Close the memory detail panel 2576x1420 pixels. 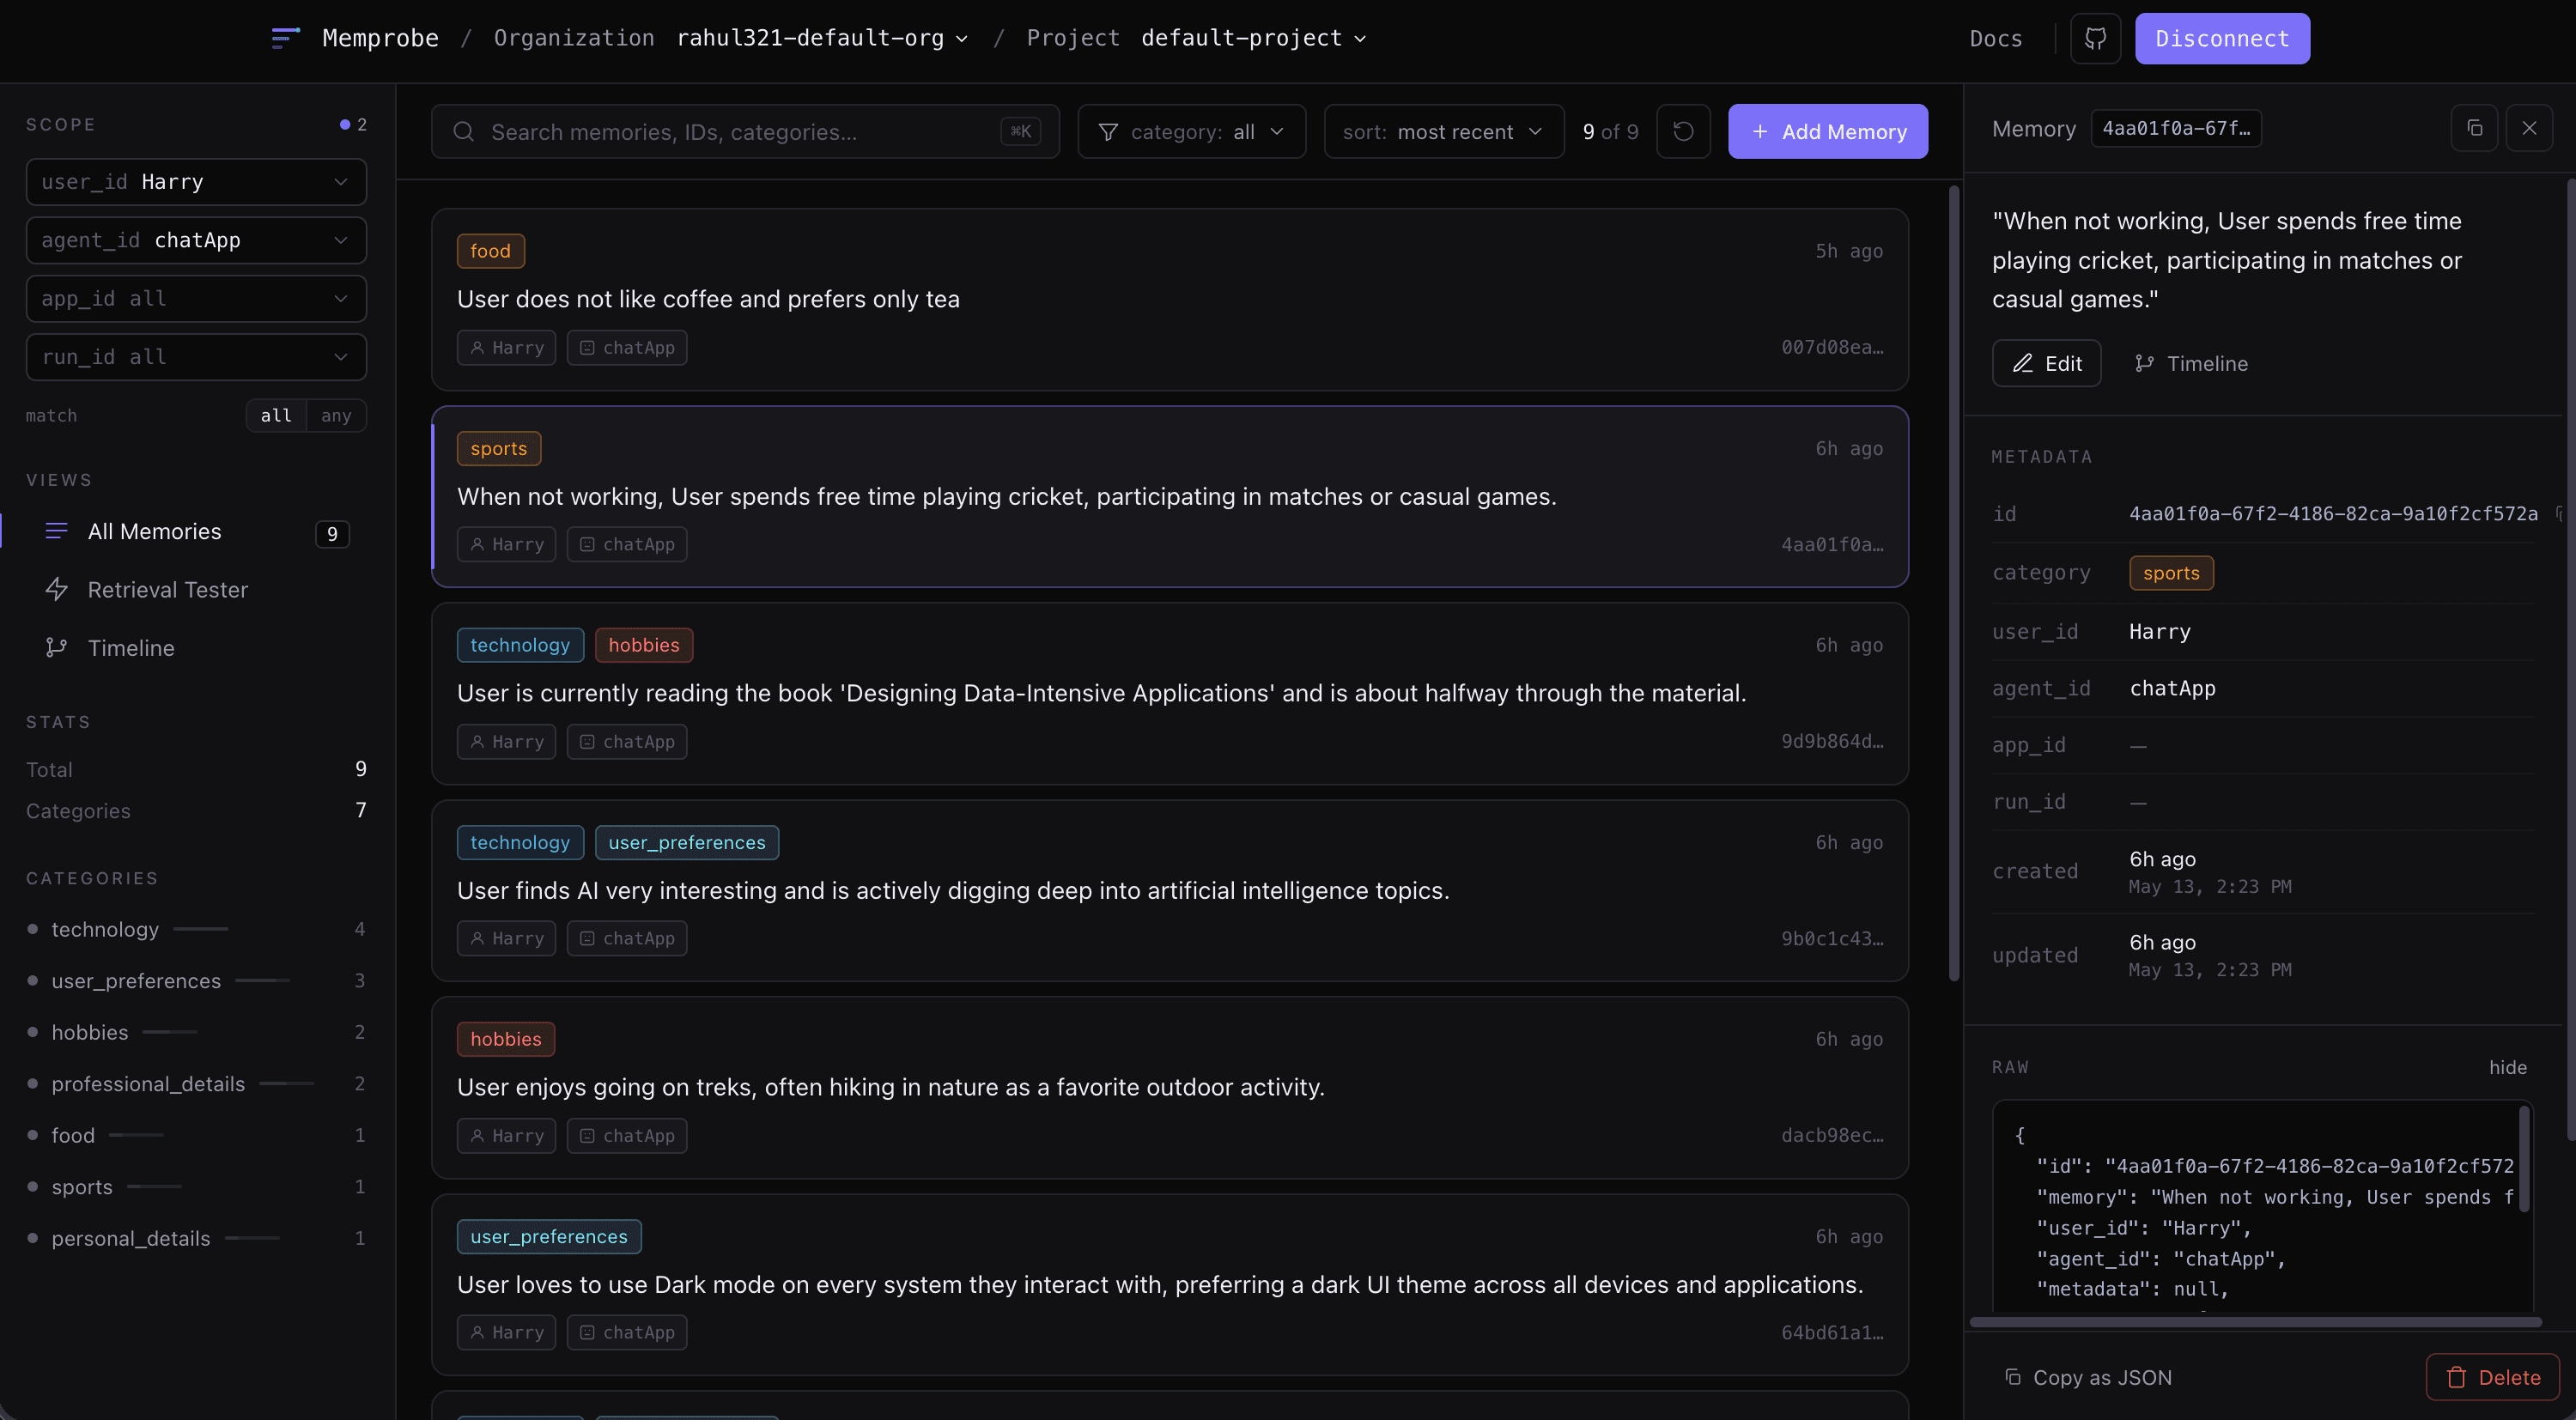coord(2529,128)
